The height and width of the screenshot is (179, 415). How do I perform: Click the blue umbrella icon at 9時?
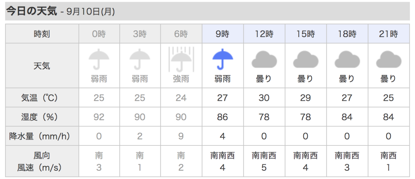pyautogui.click(x=222, y=59)
